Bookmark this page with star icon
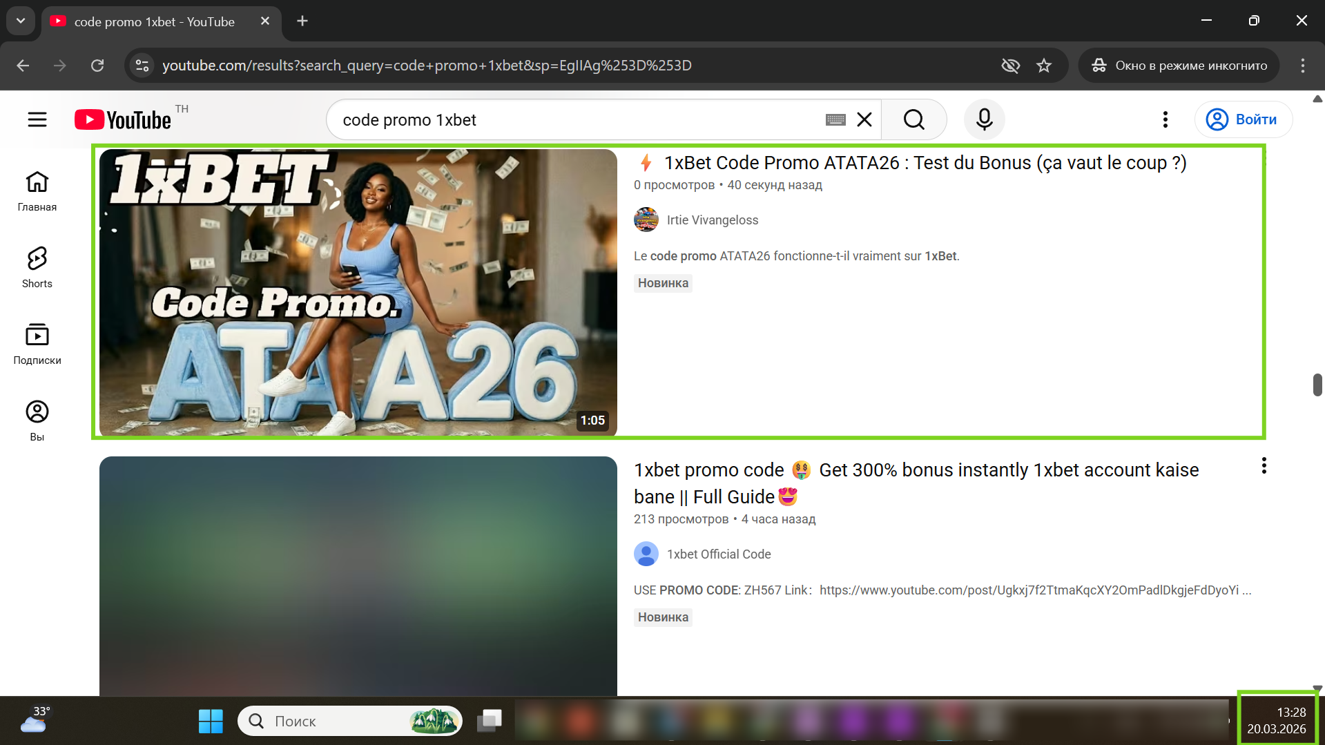The height and width of the screenshot is (745, 1325). (1044, 66)
